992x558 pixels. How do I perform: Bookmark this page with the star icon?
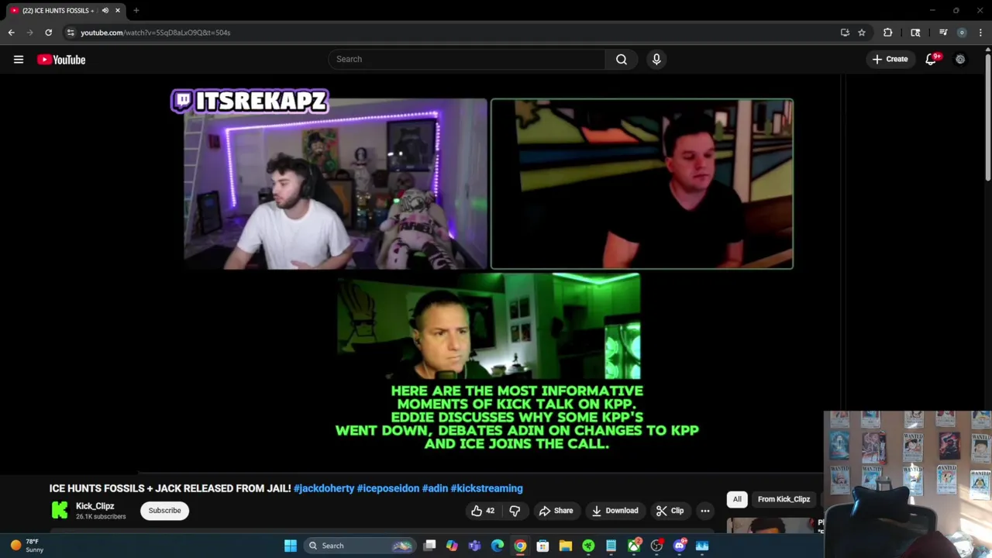[862, 33]
